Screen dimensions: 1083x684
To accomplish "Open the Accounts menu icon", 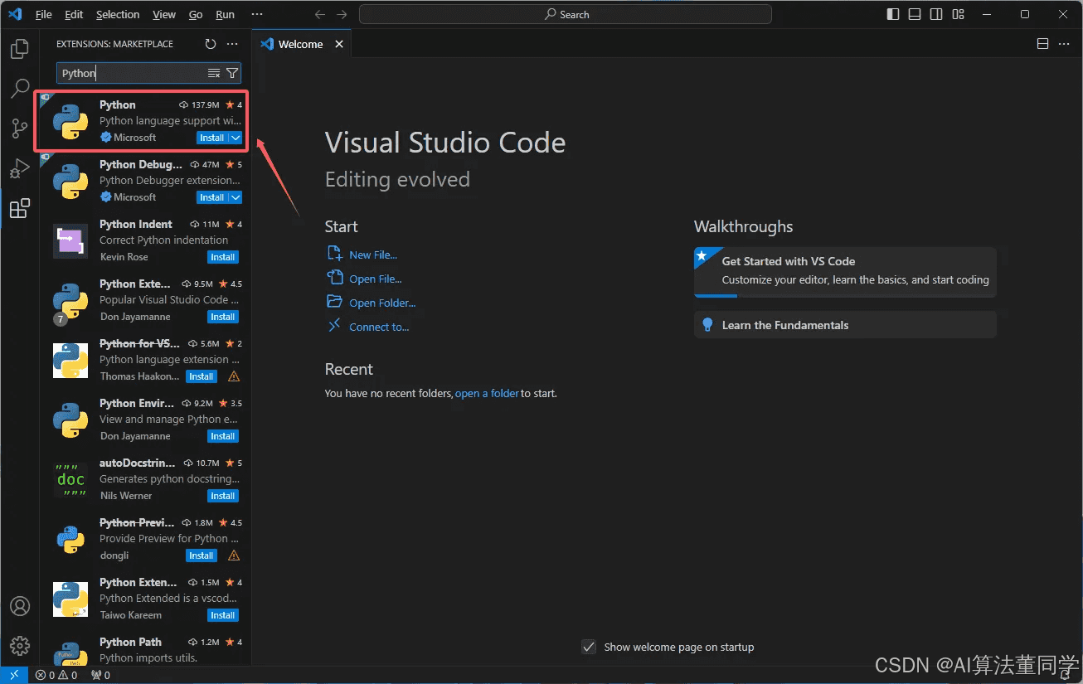I will [x=20, y=606].
